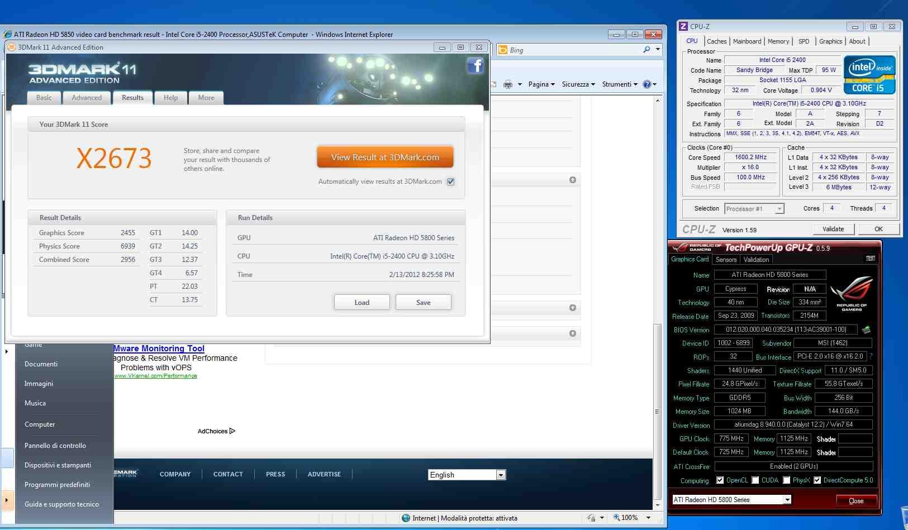Open Documenti in Start menu
908x530 pixels.
[x=41, y=364]
